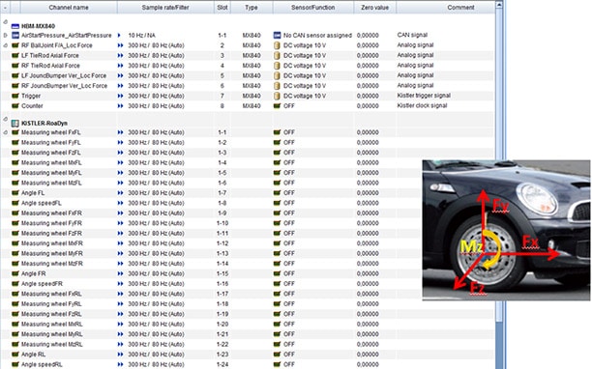Screen dimensions: 592x369
Task: Select RF JounceBumper Ver_Loc Force channel name
Action: point(64,86)
